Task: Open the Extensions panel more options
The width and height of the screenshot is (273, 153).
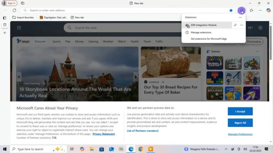Action: tap(240, 17)
